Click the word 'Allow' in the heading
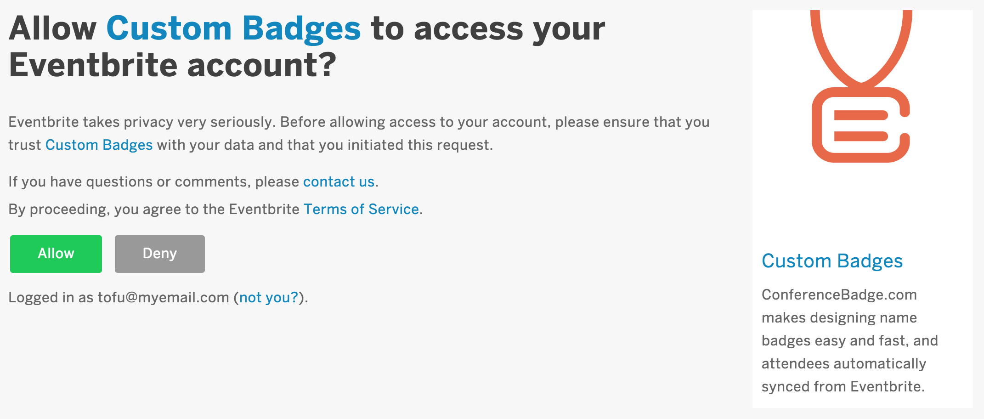 [52, 28]
